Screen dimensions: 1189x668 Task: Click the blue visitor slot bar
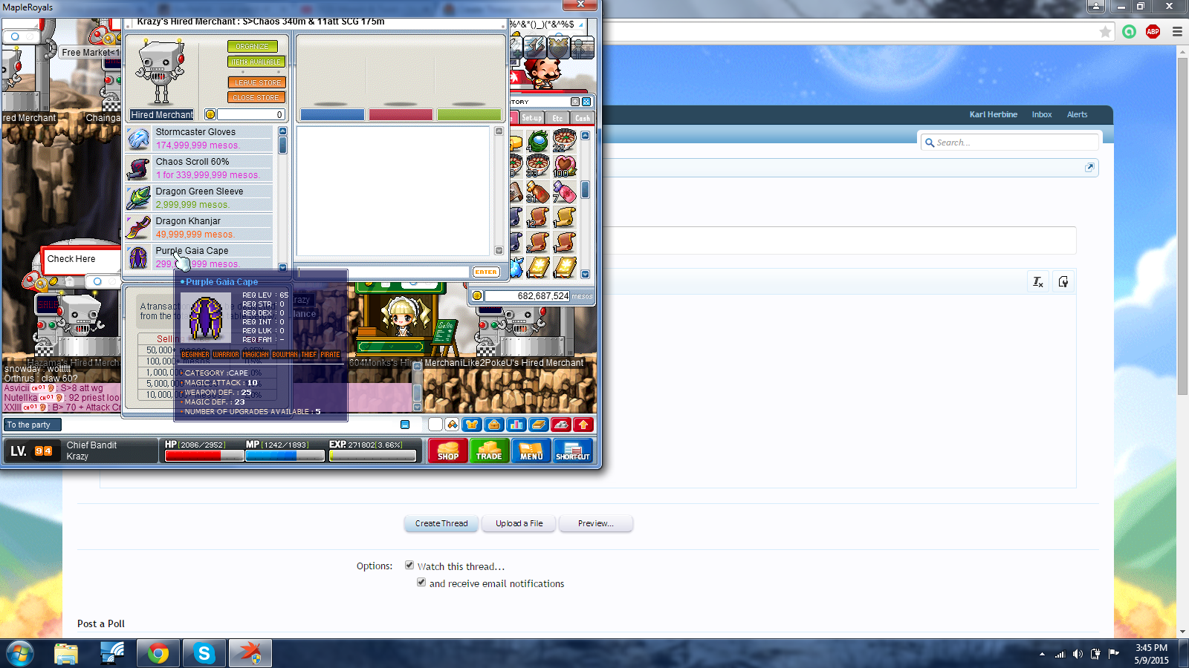[332, 114]
